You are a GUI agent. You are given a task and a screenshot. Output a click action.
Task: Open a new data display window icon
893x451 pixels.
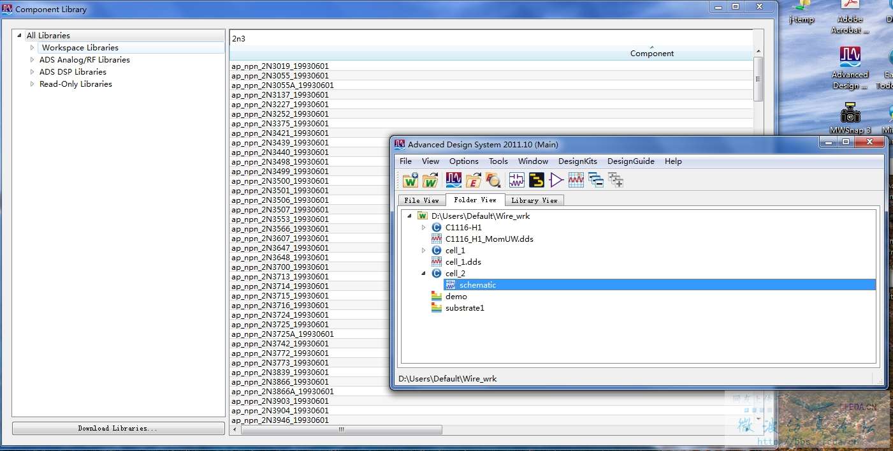(x=576, y=180)
